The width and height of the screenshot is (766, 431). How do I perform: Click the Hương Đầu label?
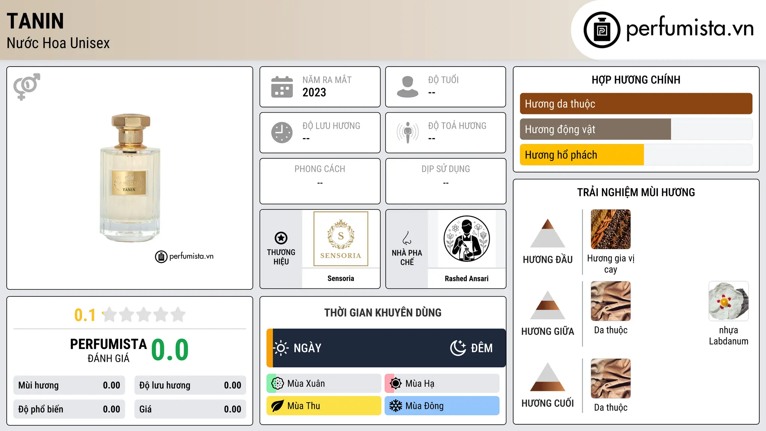click(x=548, y=260)
